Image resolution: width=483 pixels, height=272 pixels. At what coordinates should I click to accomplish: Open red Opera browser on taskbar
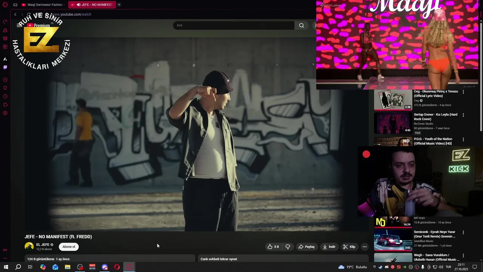[x=117, y=267]
